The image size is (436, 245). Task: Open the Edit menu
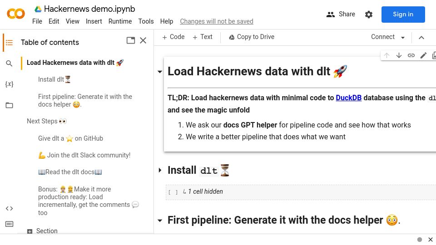(x=54, y=21)
